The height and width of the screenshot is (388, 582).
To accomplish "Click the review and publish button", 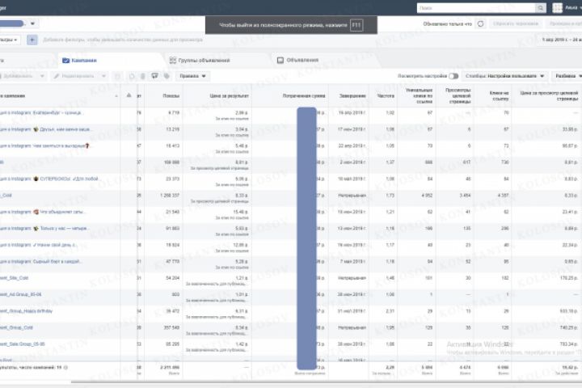I will (x=565, y=23).
